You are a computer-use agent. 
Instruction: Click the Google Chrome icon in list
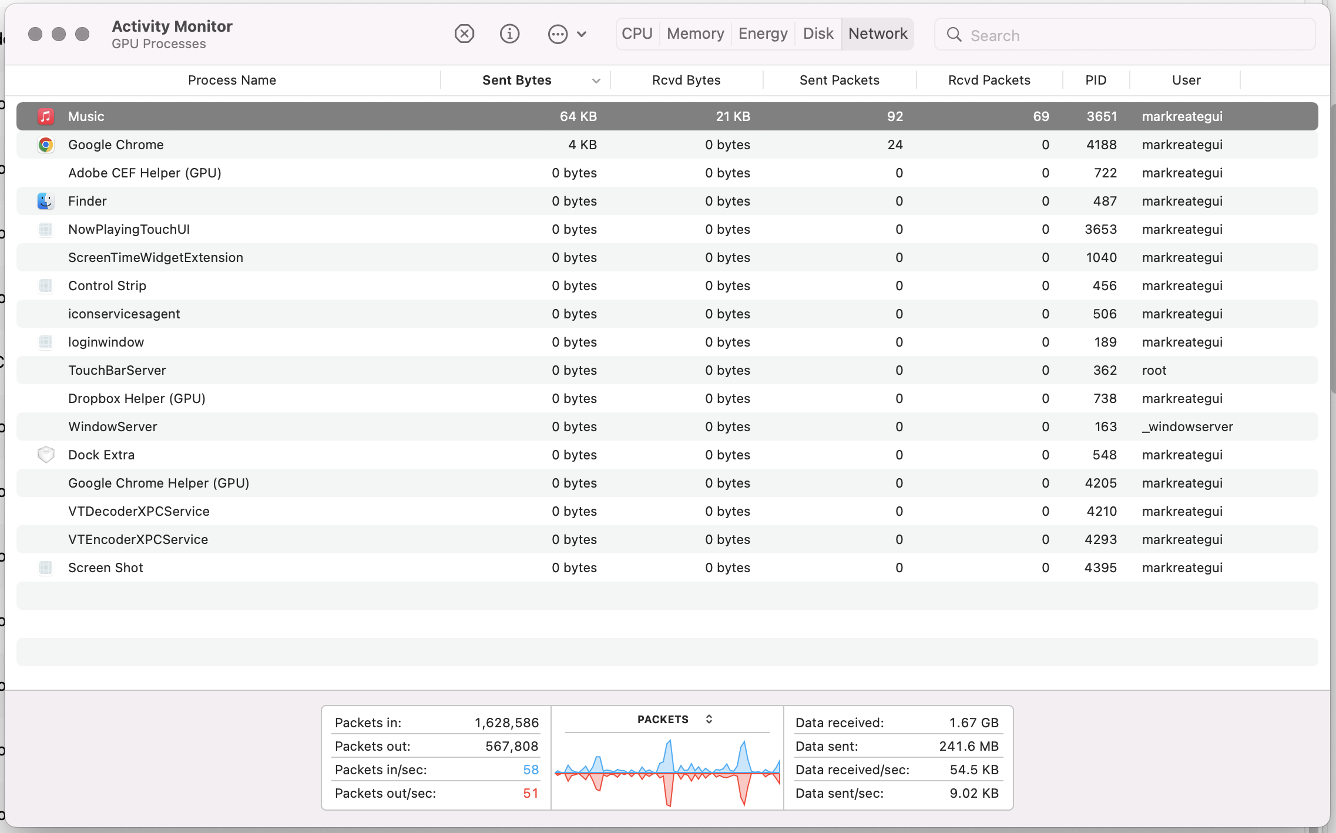point(46,145)
